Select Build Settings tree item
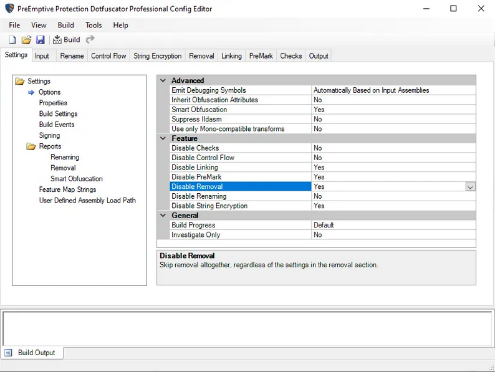The image size is (495, 372). pos(58,113)
